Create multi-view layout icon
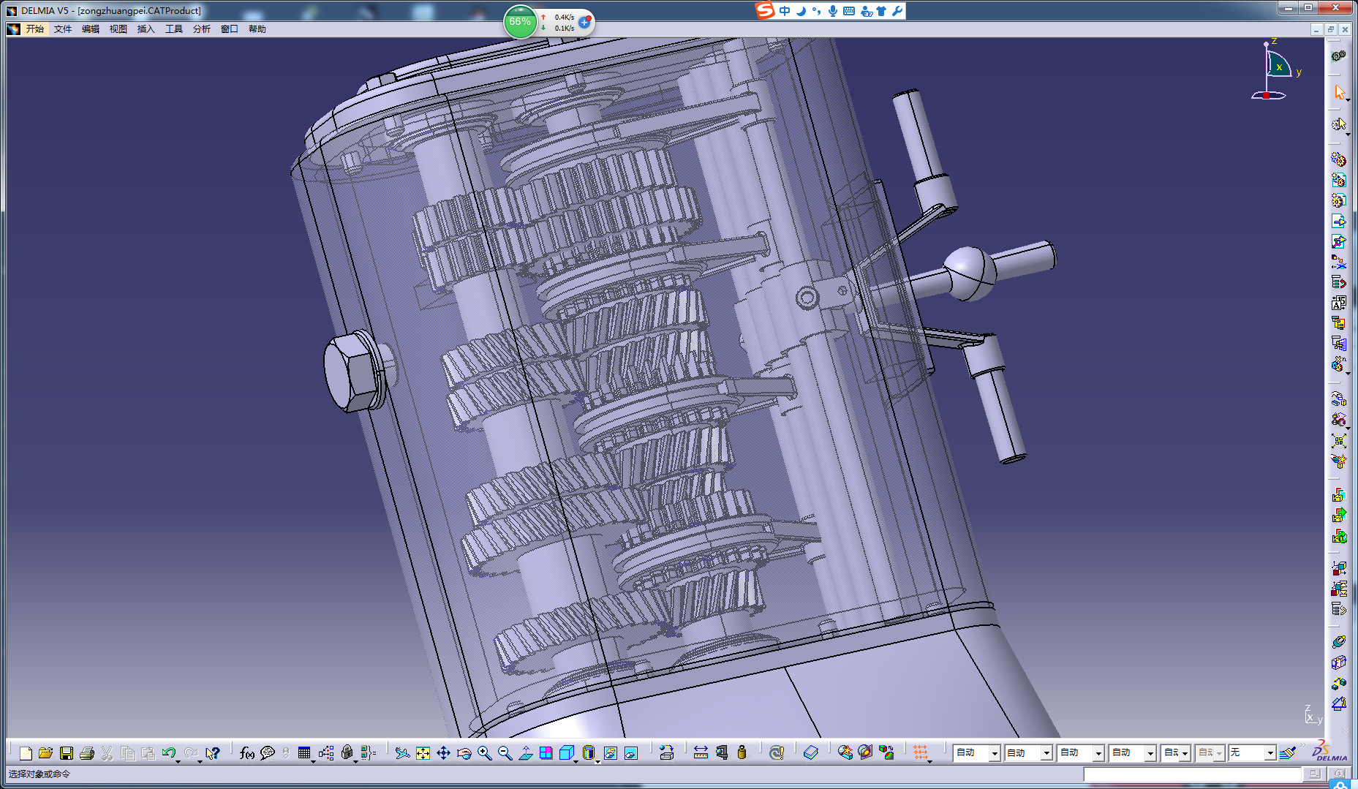This screenshot has height=789, width=1358. 546,753
